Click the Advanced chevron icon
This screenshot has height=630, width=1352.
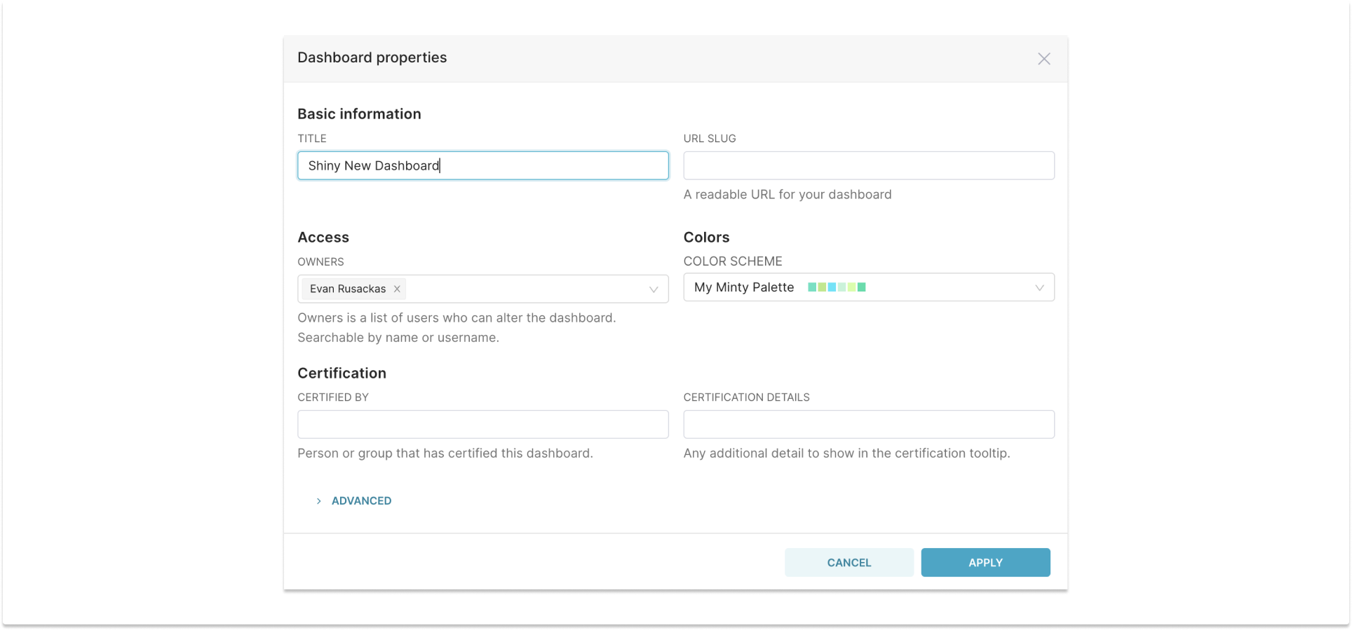tap(318, 501)
